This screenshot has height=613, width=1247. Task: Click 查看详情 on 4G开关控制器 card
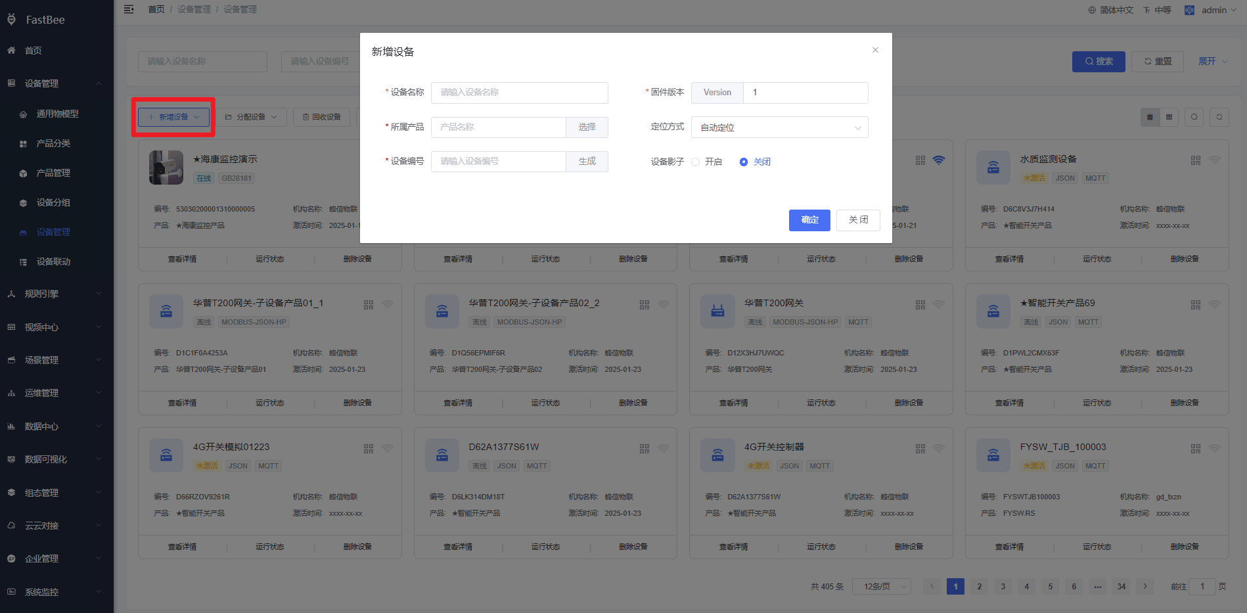pos(733,547)
